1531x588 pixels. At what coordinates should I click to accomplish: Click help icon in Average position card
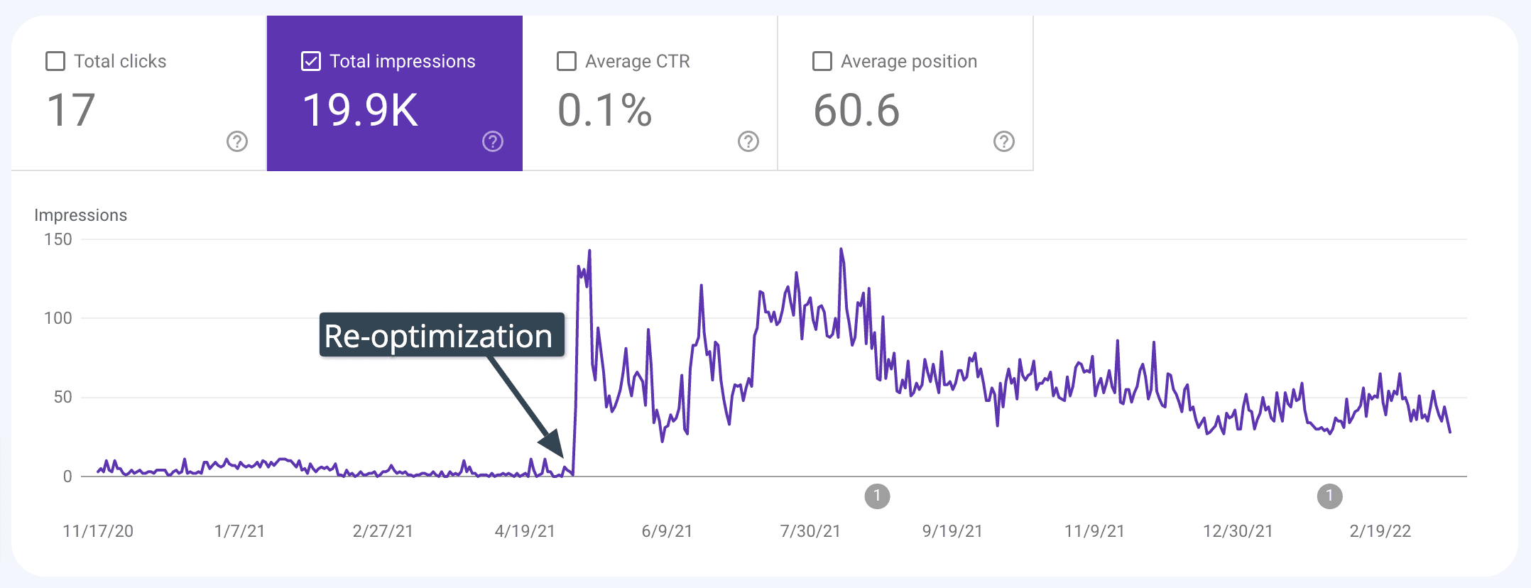[1004, 141]
